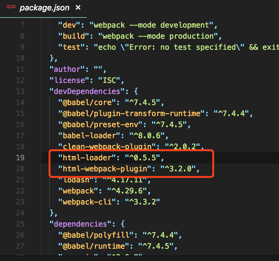Click the closing brace on line 10

pos(52,58)
